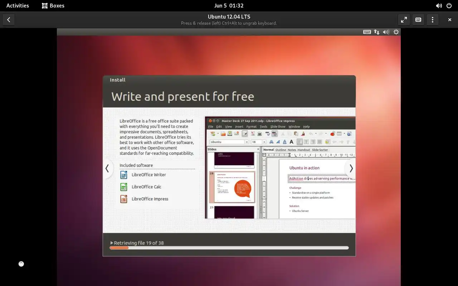
Task: Click the Open folder icon in Impress toolbar
Action: 223,134
